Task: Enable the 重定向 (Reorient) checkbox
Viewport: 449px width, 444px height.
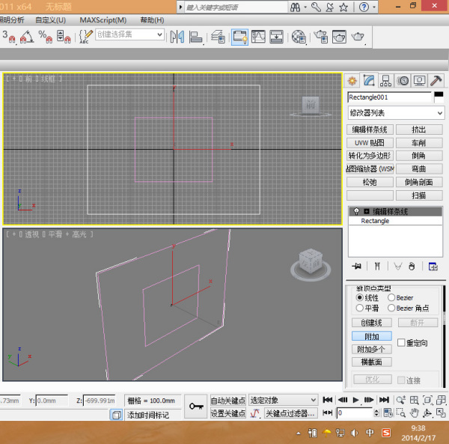Action: click(x=401, y=343)
